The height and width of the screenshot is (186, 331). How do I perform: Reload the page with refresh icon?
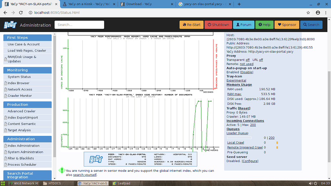pos(21,13)
